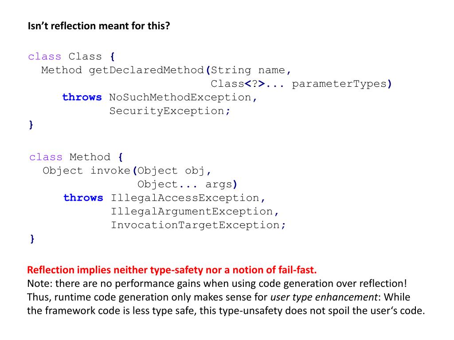Image resolution: width=454 pixels, height=340 pixels.
Task: Click the 'String name' parameter text
Action: [248, 70]
